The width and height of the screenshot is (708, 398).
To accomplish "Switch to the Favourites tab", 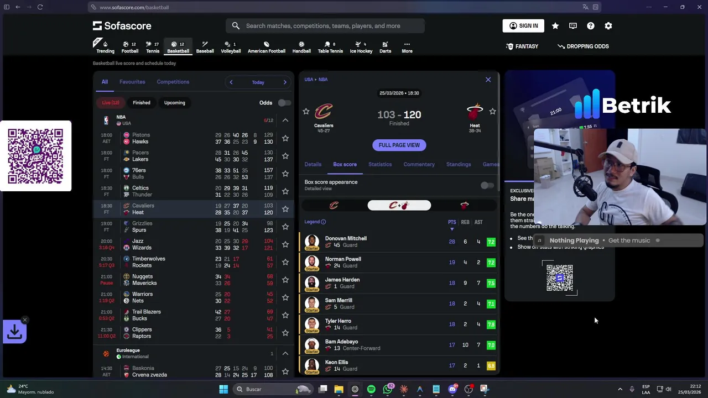I will tap(132, 82).
